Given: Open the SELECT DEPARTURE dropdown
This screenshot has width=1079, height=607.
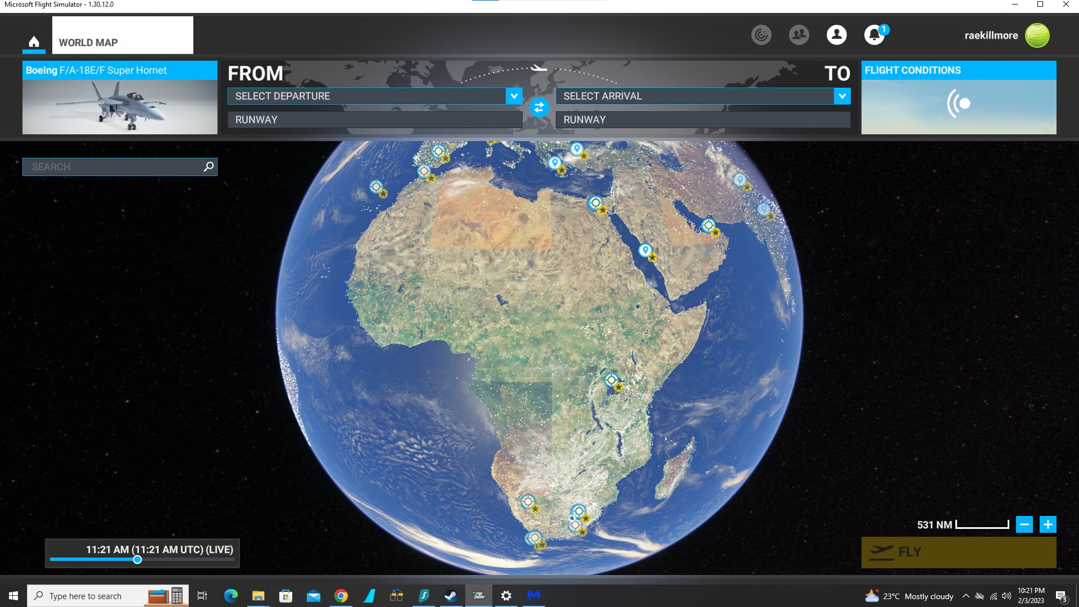Looking at the screenshot, I should pyautogui.click(x=374, y=96).
